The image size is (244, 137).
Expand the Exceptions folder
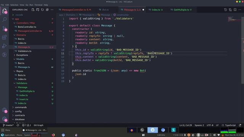[x=22, y=55]
